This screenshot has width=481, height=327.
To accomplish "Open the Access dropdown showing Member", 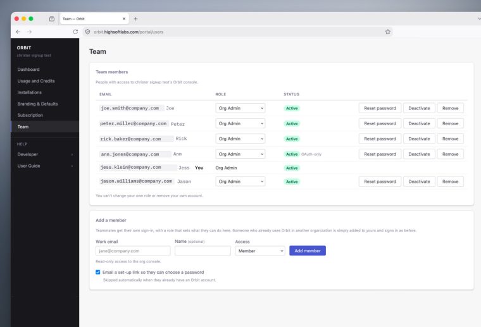I will pos(260,250).
